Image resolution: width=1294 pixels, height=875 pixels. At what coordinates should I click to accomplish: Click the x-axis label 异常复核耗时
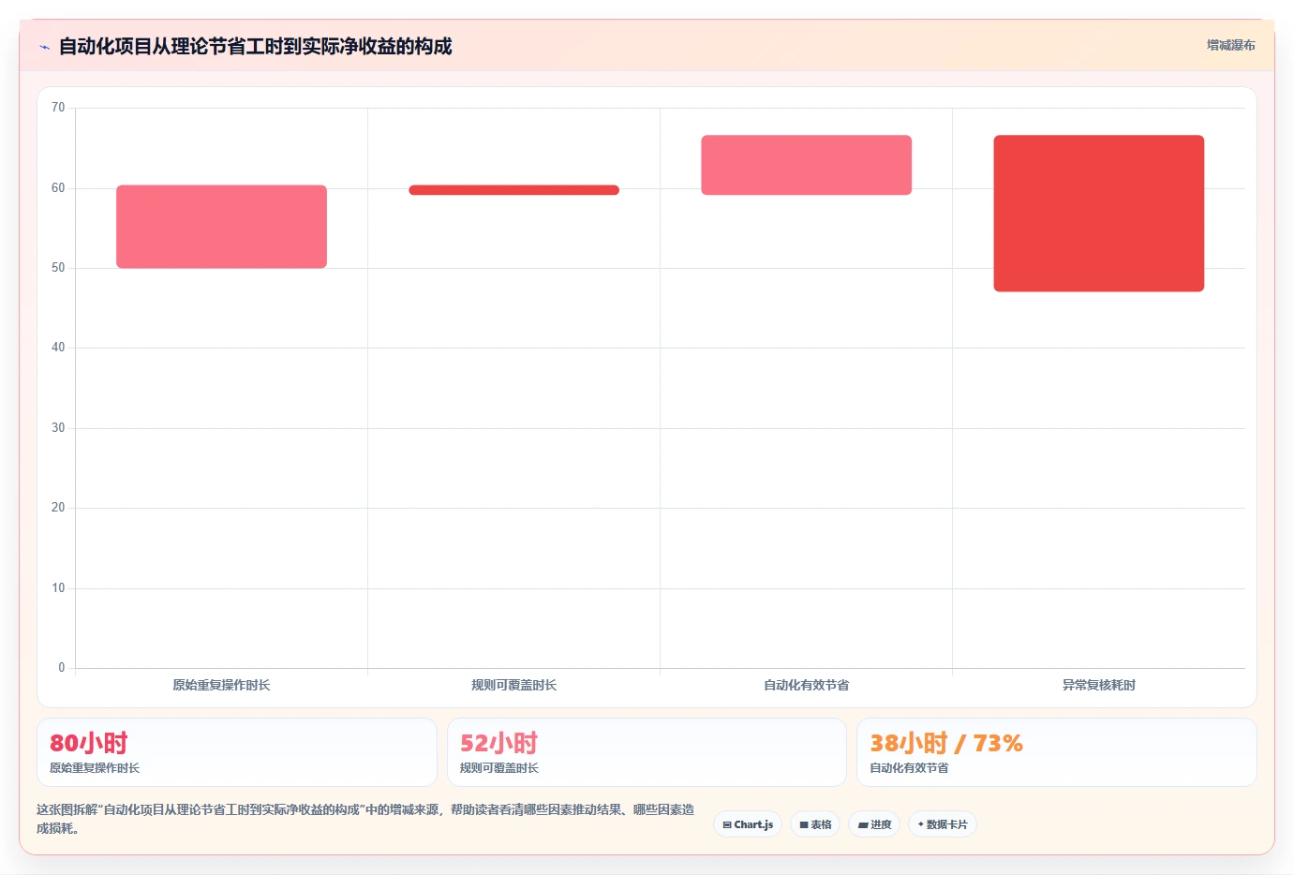(x=1098, y=686)
